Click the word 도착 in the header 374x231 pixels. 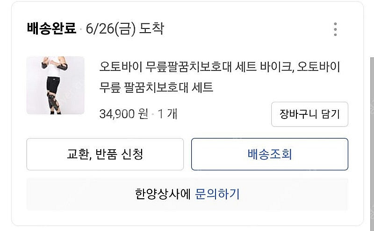click(152, 29)
